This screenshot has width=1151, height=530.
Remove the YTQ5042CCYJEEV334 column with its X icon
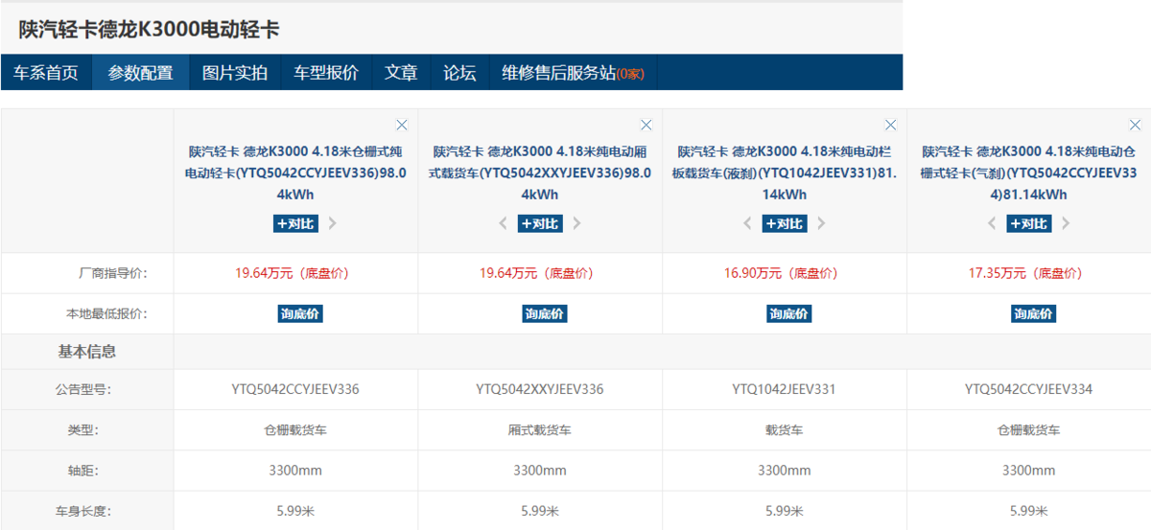click(1136, 125)
